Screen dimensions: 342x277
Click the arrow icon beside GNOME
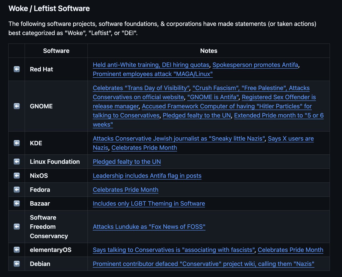click(x=17, y=106)
